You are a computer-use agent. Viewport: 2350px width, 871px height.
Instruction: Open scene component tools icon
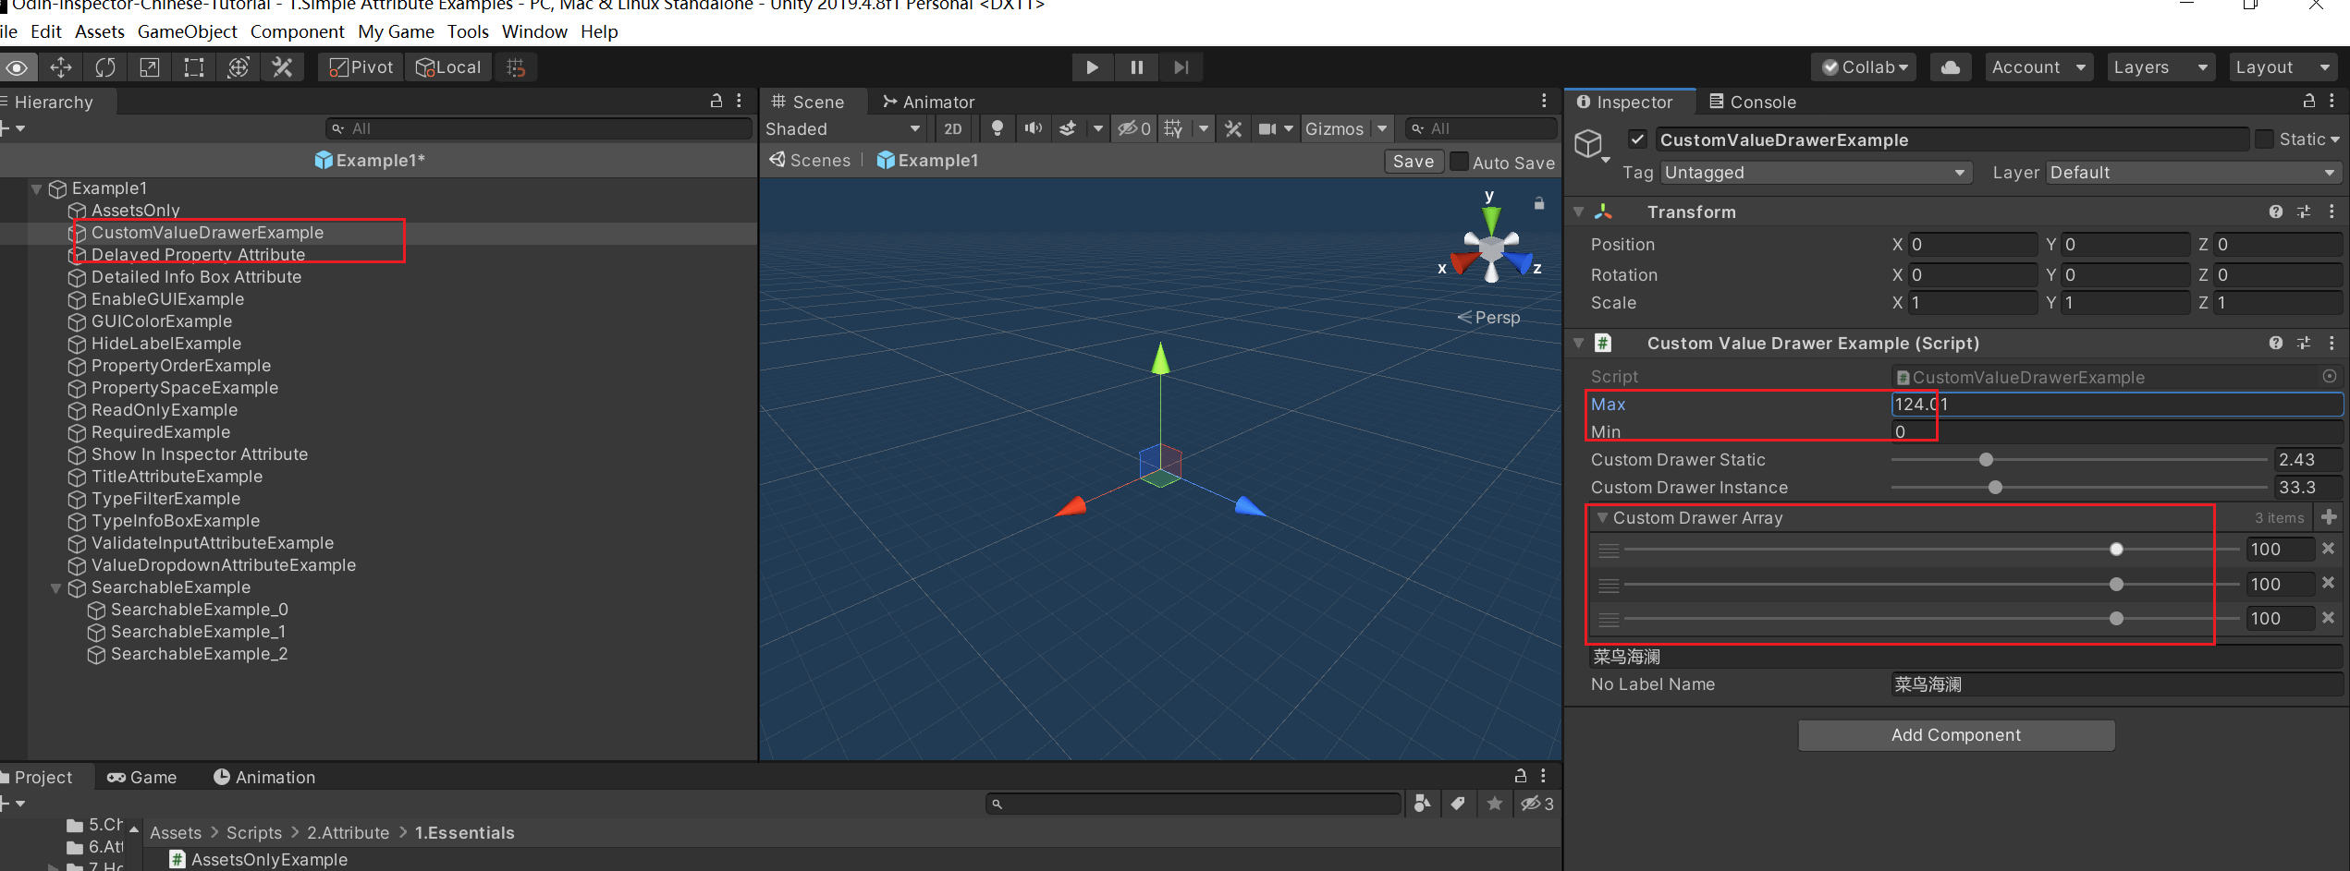1232,128
